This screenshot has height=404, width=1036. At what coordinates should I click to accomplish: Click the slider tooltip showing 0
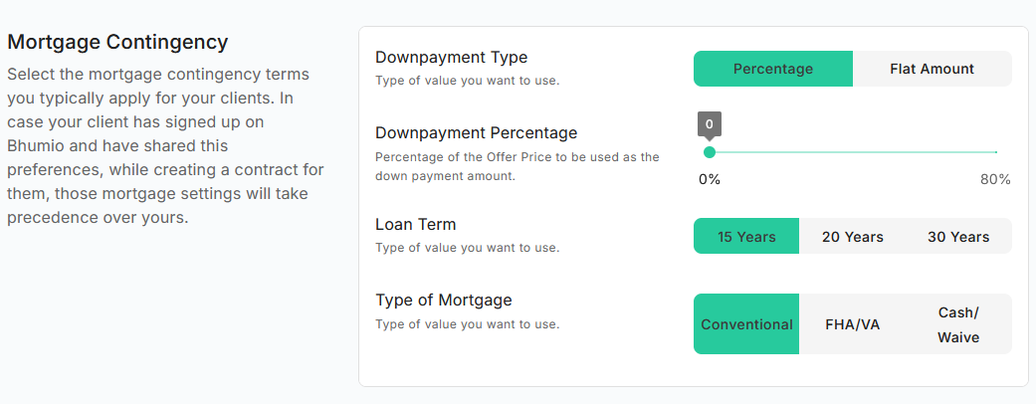[x=710, y=124]
